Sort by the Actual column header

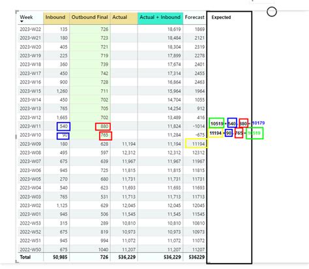pos(120,17)
